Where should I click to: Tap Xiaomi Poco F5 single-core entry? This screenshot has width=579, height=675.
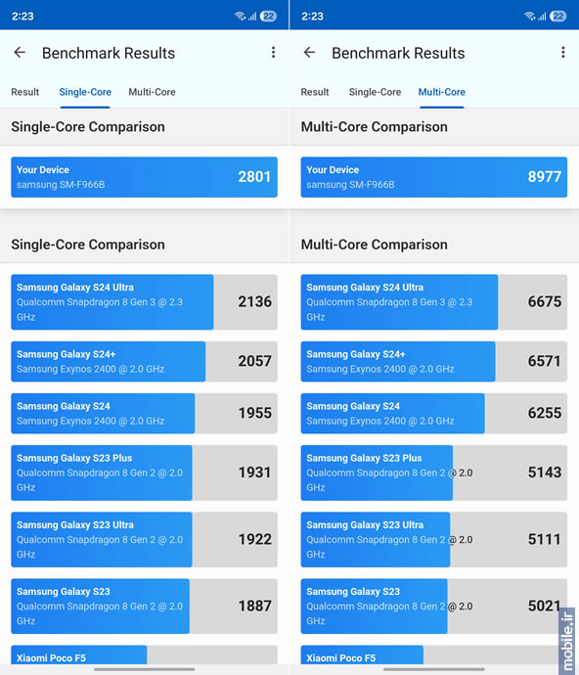[x=144, y=654]
